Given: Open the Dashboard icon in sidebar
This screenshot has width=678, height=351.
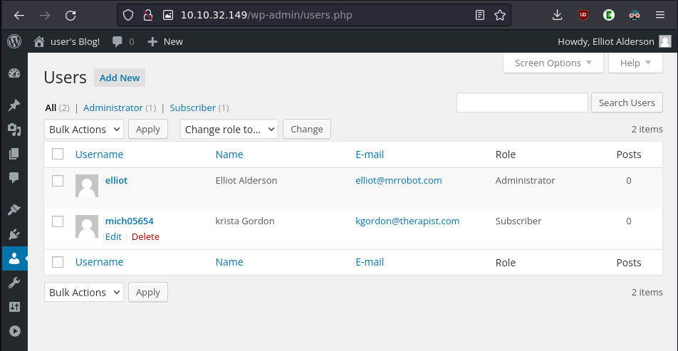Looking at the screenshot, I should point(14,73).
